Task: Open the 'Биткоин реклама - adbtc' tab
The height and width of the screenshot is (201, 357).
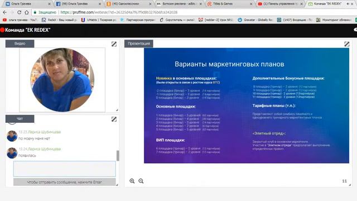Action: click(x=180, y=4)
